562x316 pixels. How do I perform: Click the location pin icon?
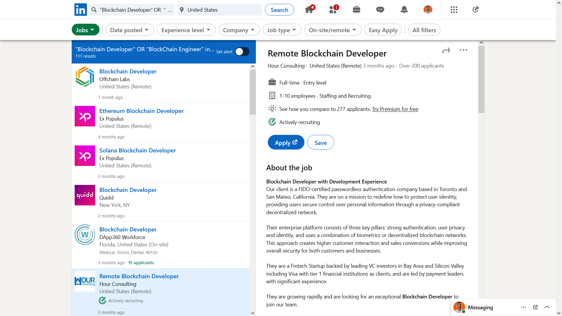pyautogui.click(x=182, y=10)
